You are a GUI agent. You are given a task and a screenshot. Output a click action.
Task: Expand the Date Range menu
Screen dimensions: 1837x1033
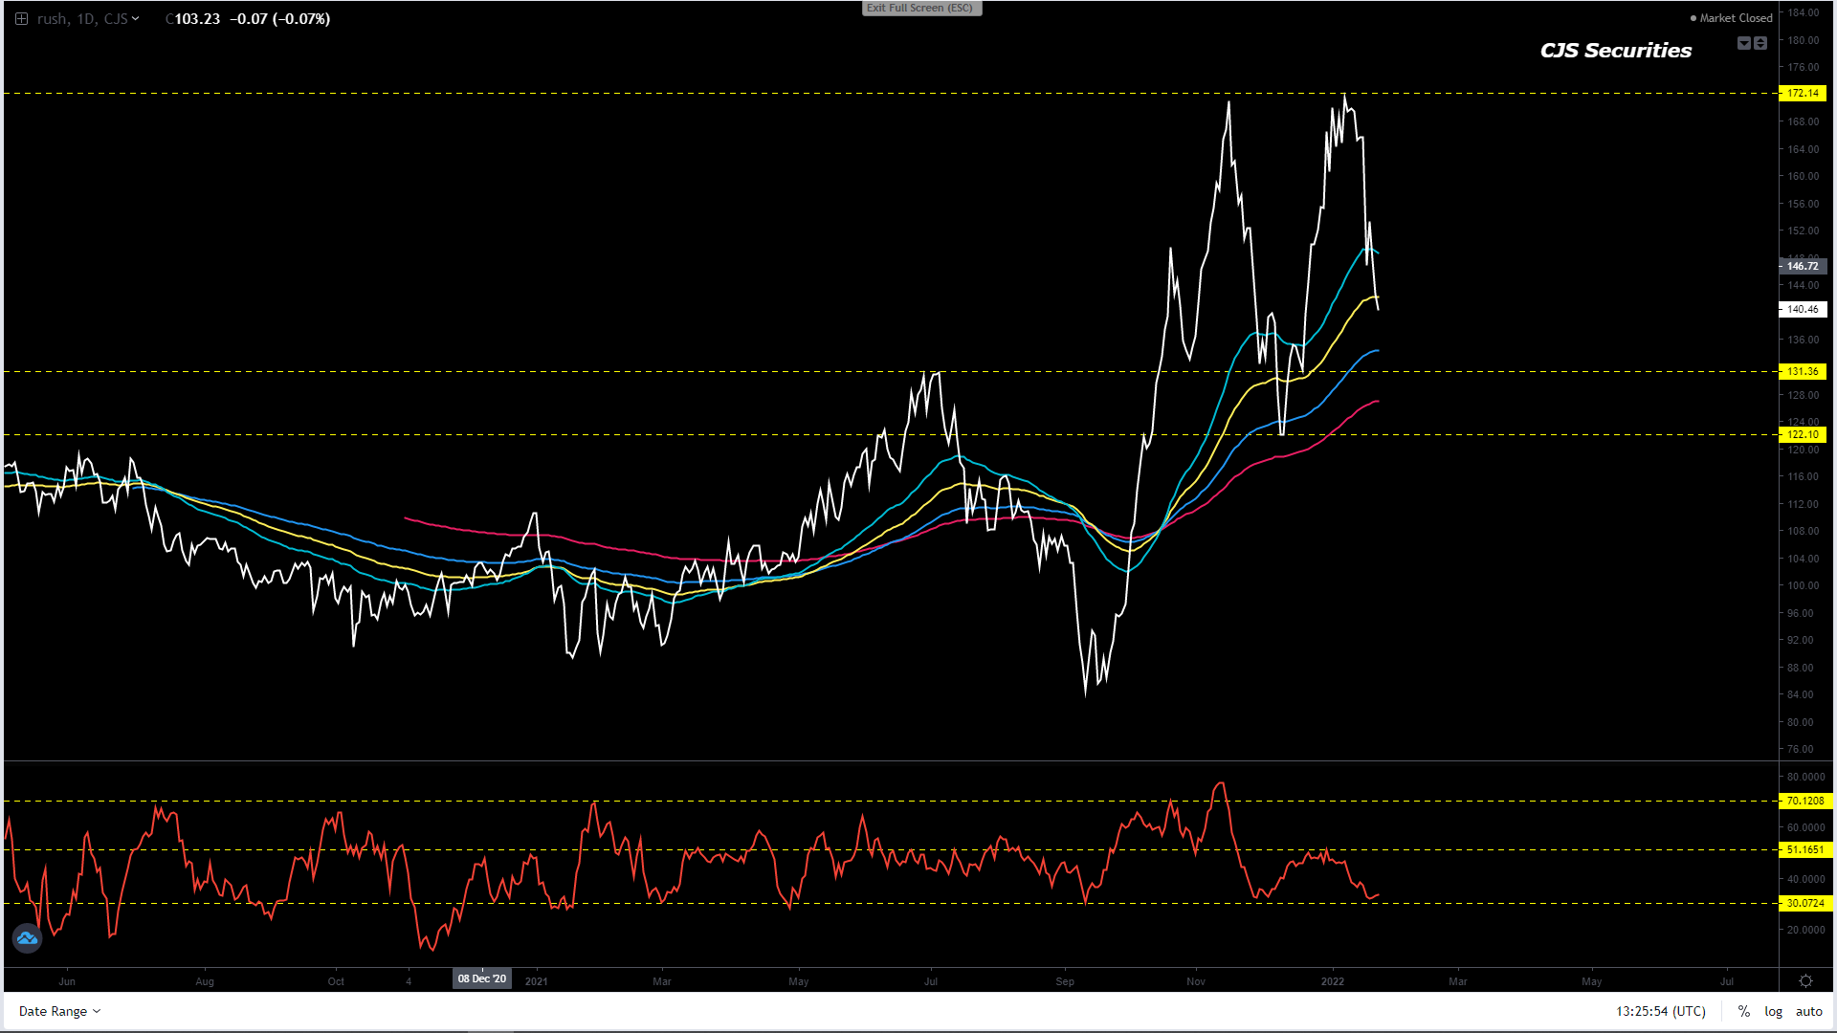coord(59,1011)
